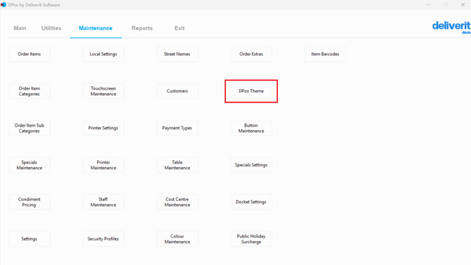Open Printer Settings
The height and width of the screenshot is (265, 471).
[103, 128]
